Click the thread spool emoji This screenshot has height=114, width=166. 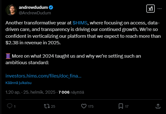pyautogui.click(x=8, y=56)
